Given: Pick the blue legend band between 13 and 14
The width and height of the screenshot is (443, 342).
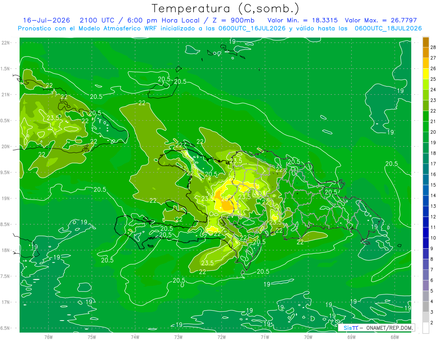Looking at the screenshot, I should [x=426, y=201].
